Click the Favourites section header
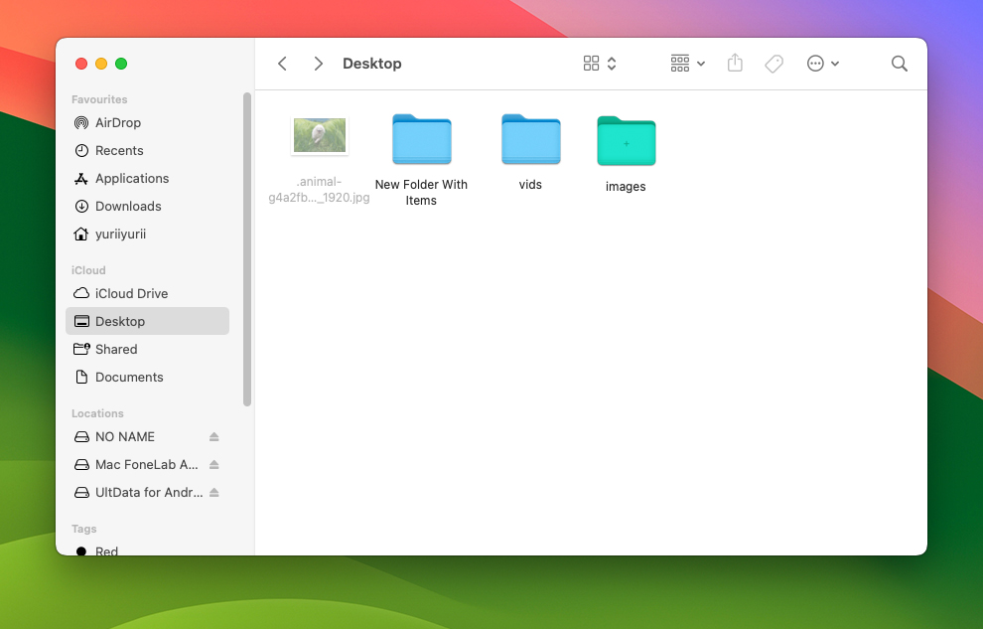 click(99, 99)
